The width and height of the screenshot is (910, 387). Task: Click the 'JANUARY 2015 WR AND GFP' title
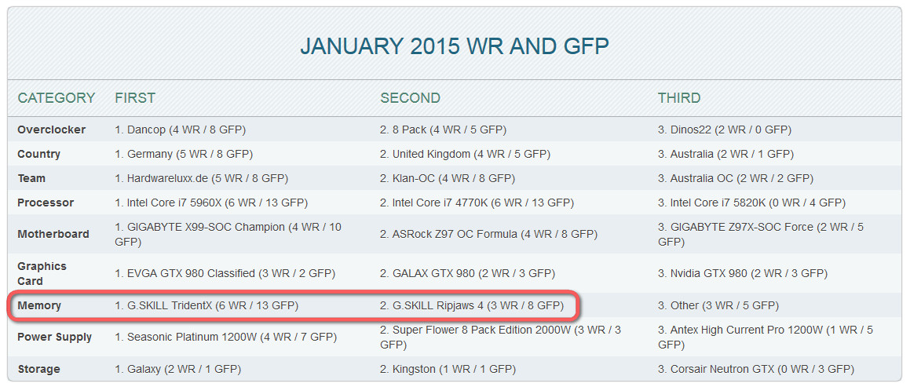(x=455, y=46)
